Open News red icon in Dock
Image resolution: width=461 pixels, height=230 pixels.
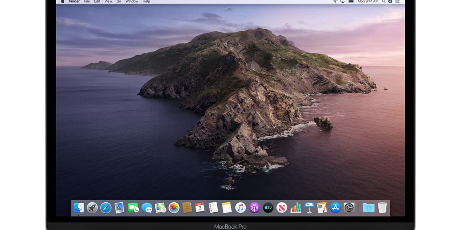tap(282, 207)
